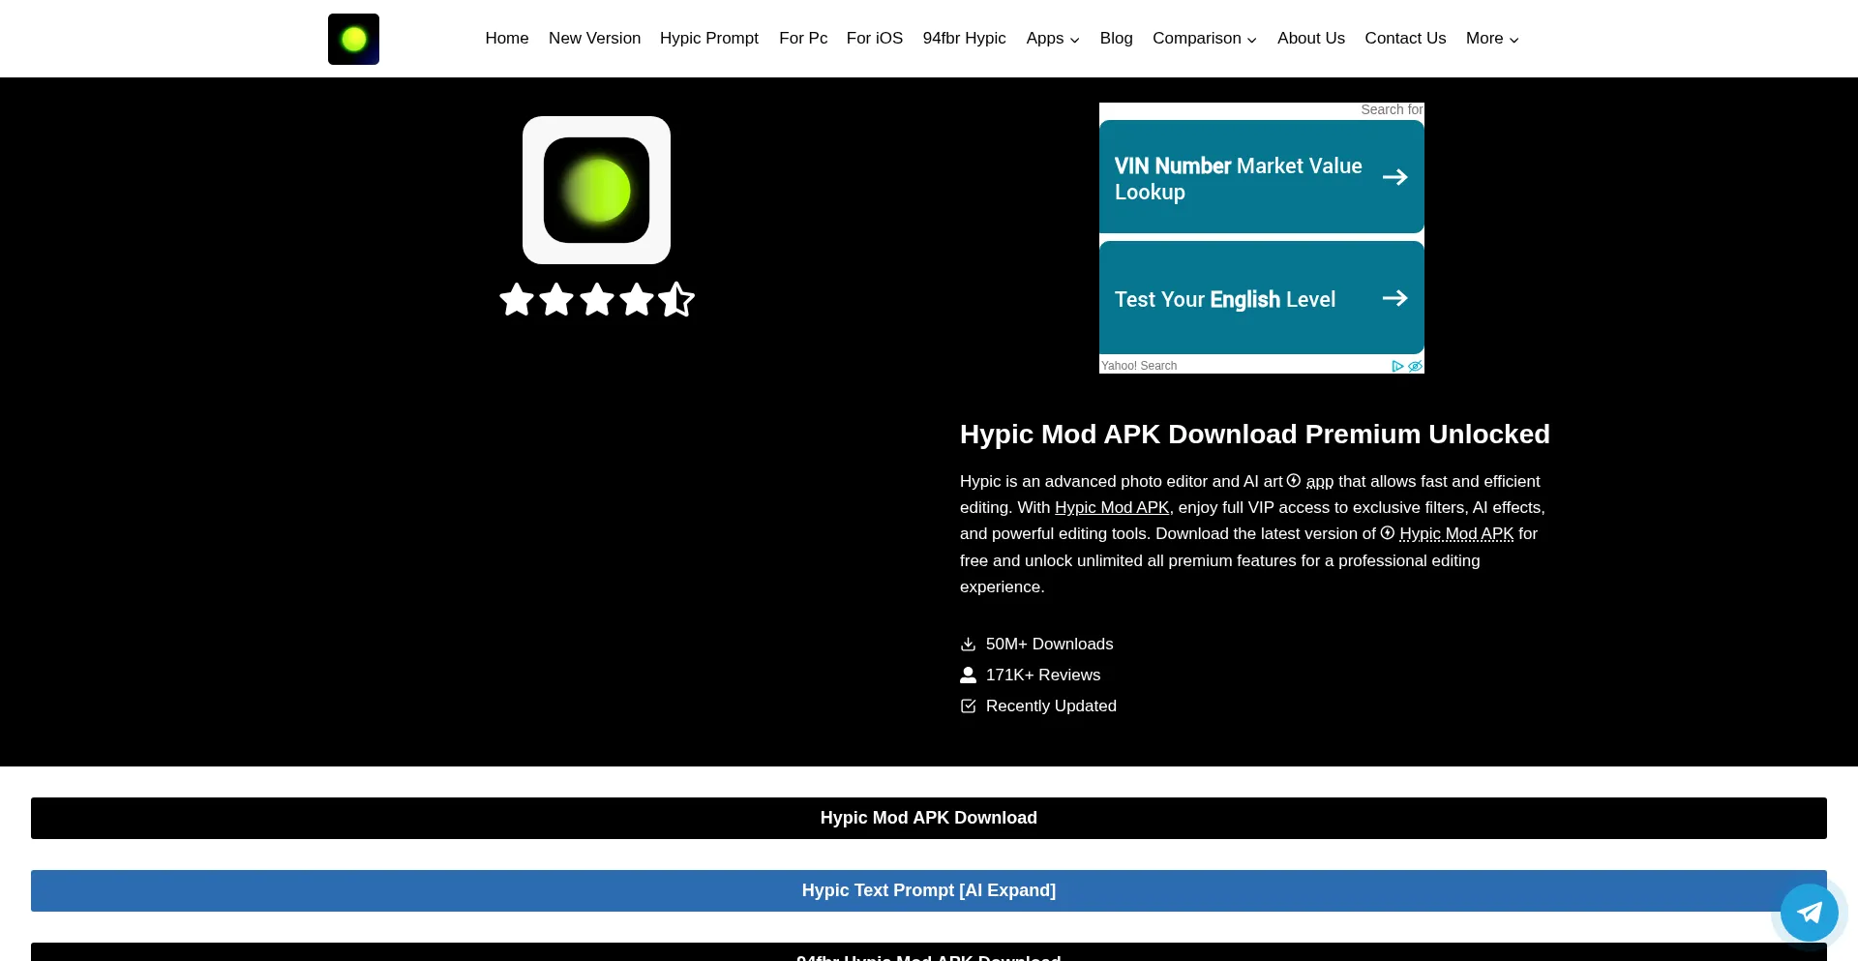Open the Hypic Prompt menu item
Image resolution: width=1858 pixels, height=961 pixels.
(709, 39)
